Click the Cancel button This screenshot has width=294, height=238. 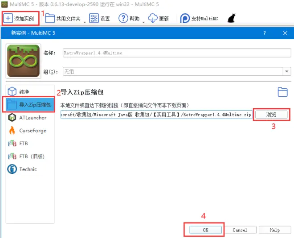[x=240, y=230]
